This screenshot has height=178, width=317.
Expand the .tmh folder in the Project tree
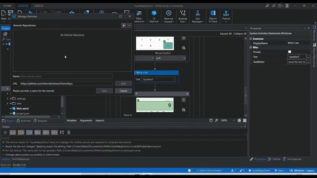click(7, 103)
